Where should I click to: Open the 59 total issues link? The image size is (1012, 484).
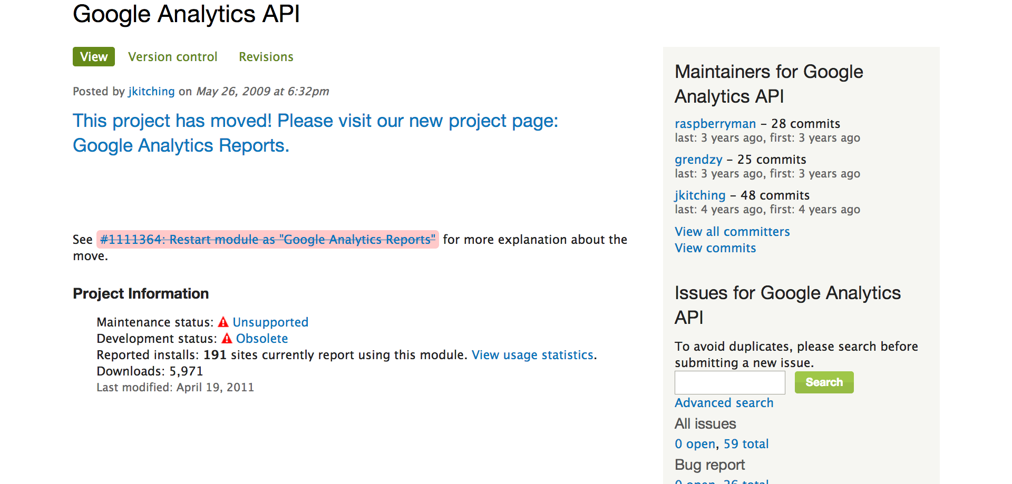[x=746, y=444]
